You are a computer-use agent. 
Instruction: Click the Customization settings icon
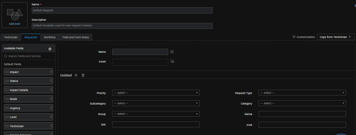pyautogui.click(x=294, y=37)
